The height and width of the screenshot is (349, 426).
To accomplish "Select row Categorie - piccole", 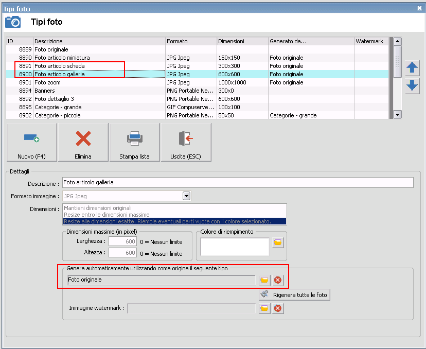I will (198, 115).
